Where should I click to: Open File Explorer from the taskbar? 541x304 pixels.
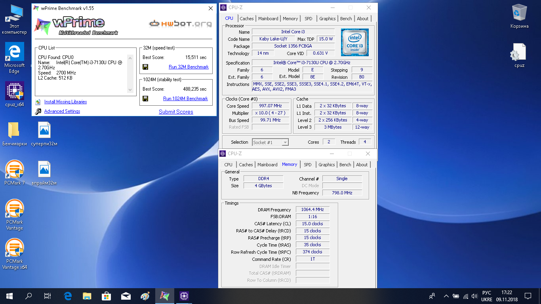[87, 296]
